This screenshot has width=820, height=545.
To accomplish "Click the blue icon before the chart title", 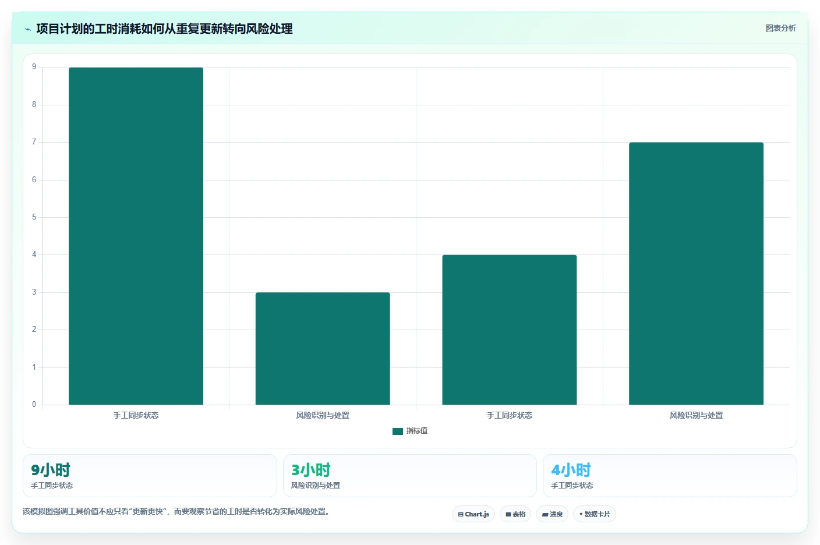I will [27, 29].
